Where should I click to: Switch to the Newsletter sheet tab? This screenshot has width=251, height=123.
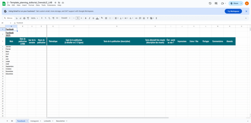60,121
